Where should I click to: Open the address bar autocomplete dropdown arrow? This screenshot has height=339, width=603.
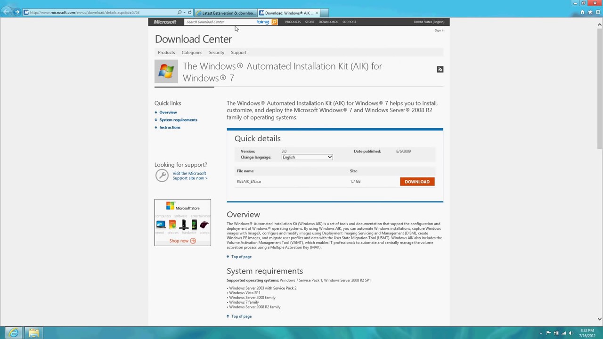tap(184, 13)
